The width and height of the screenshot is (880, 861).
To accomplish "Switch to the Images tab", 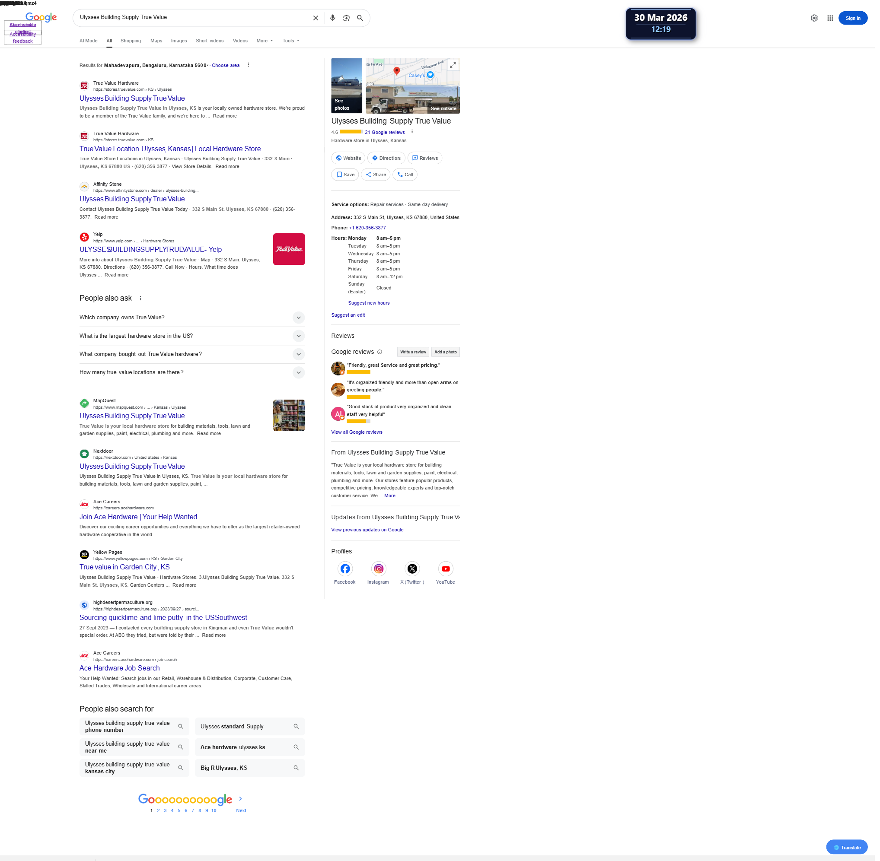I will click(180, 41).
